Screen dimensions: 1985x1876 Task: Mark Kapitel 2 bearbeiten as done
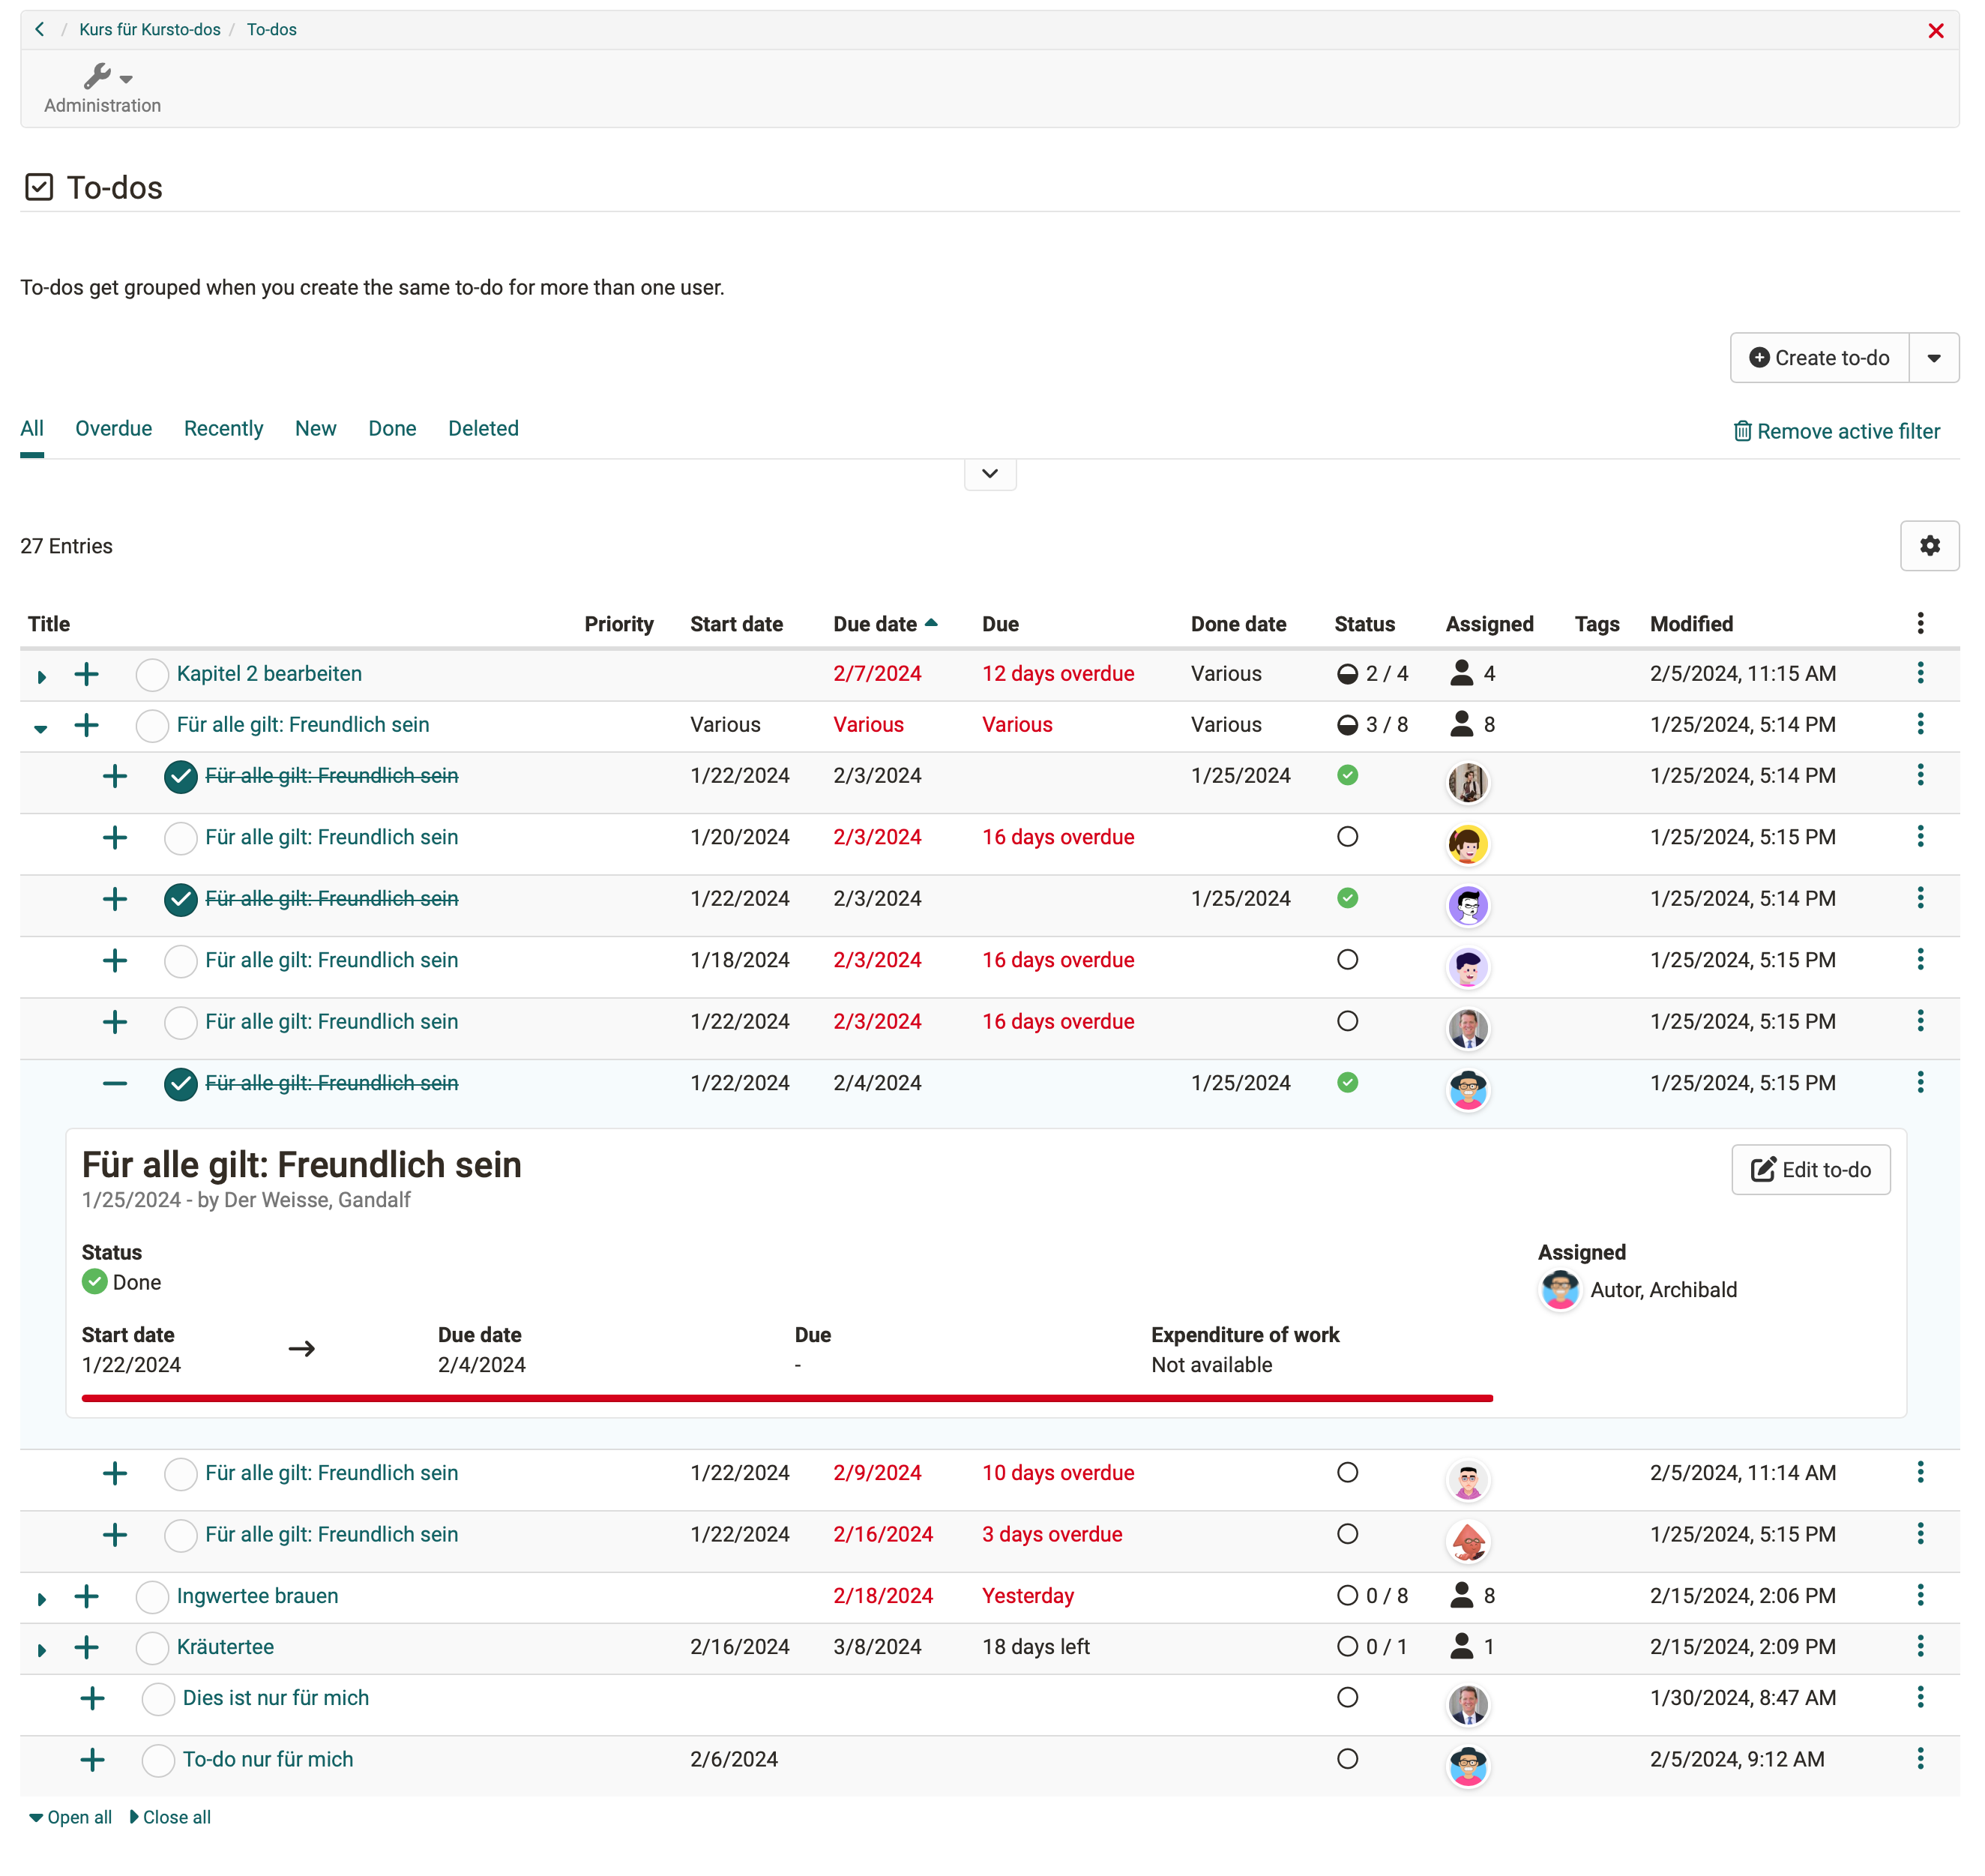tap(152, 675)
